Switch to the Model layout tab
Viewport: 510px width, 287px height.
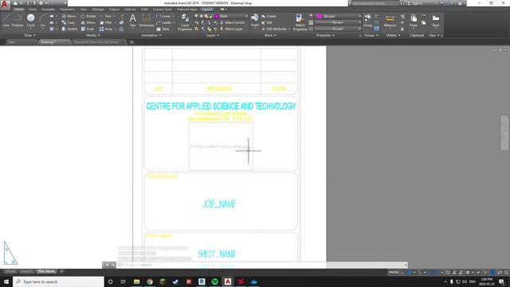[10, 271]
